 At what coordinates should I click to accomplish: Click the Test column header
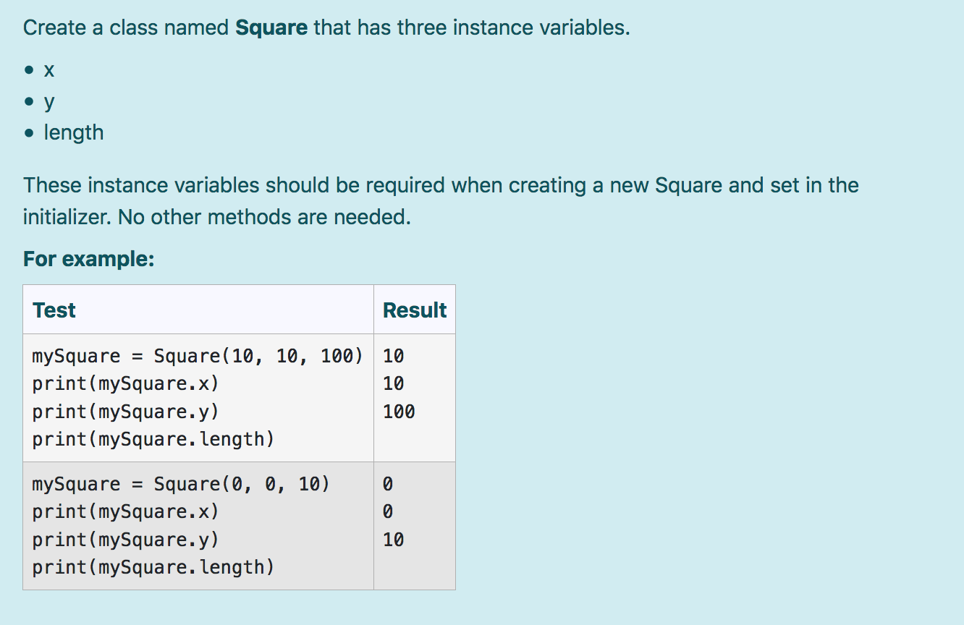tap(54, 310)
